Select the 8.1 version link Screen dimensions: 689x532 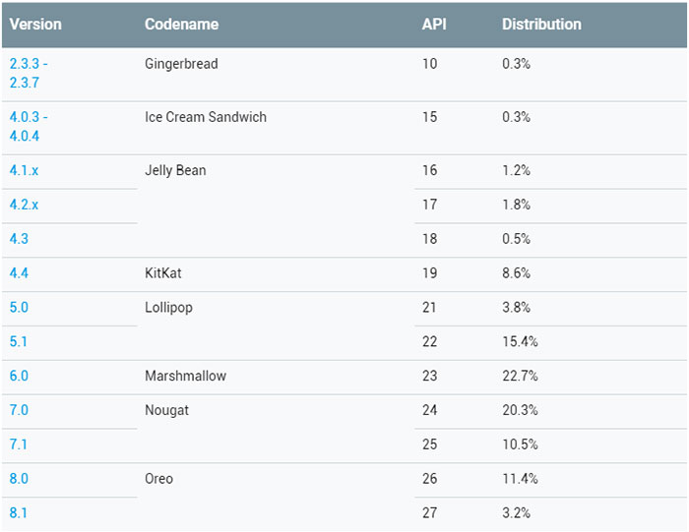coord(19,512)
